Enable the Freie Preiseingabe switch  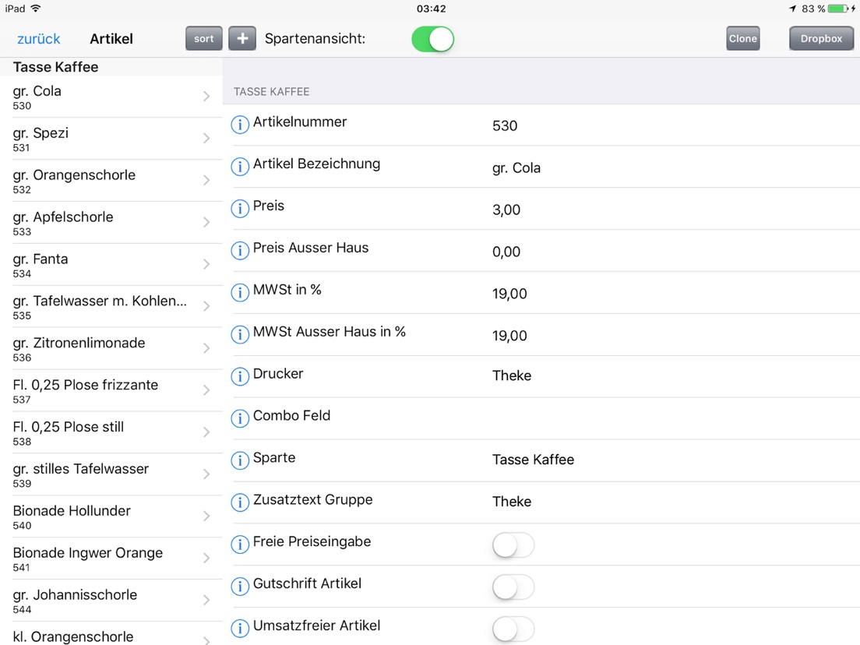513,545
